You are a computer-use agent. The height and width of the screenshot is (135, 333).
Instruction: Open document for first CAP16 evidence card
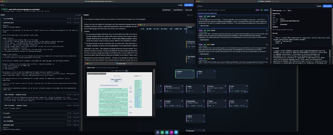point(204,26)
